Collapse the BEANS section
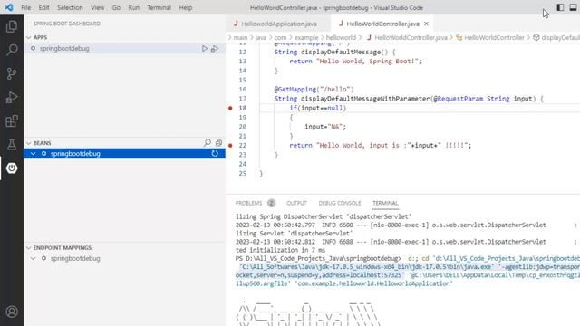Viewport: 580px width, 326px height. click(29, 143)
